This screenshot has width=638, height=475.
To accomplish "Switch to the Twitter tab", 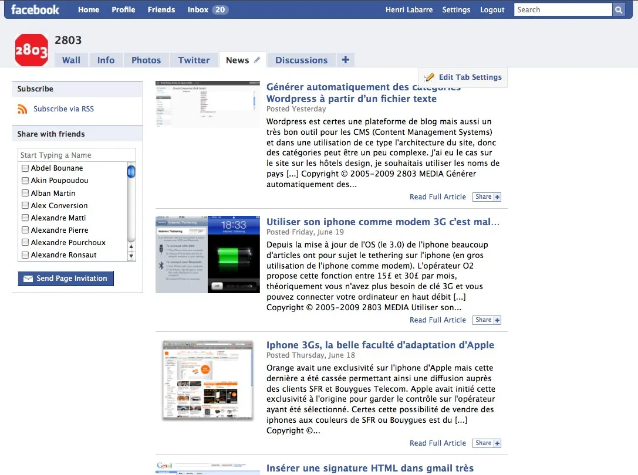I will (x=194, y=60).
